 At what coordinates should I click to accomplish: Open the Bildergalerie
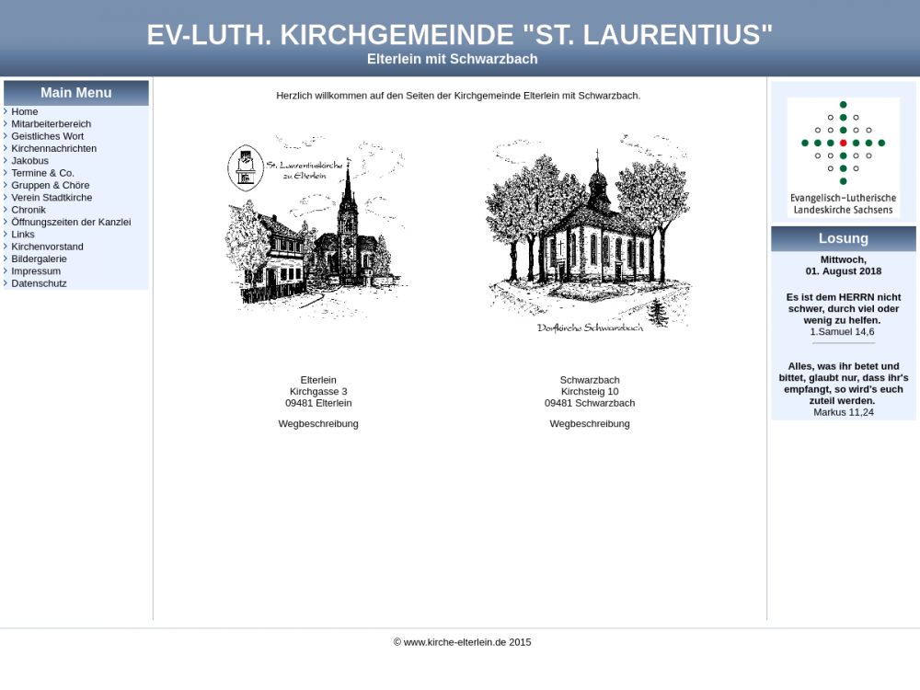tap(39, 259)
